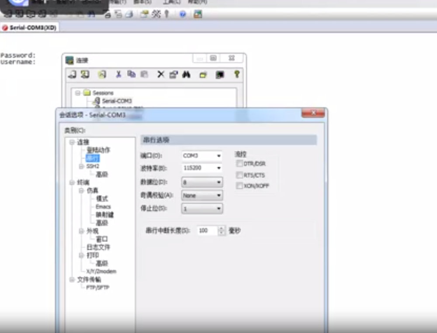The height and width of the screenshot is (333, 437).
Task: Click the black X Delete session icon
Action: coord(160,74)
